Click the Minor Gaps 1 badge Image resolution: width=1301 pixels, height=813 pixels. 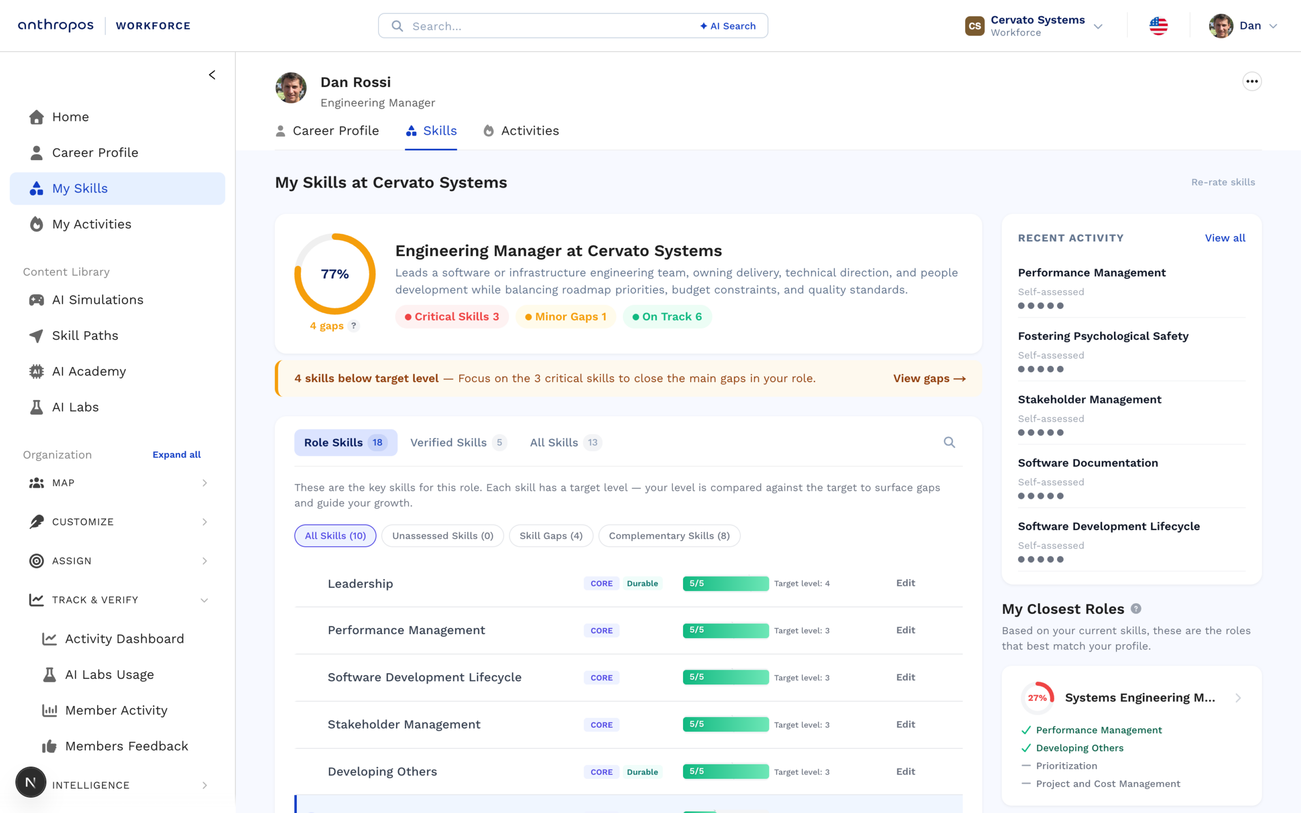[566, 317]
